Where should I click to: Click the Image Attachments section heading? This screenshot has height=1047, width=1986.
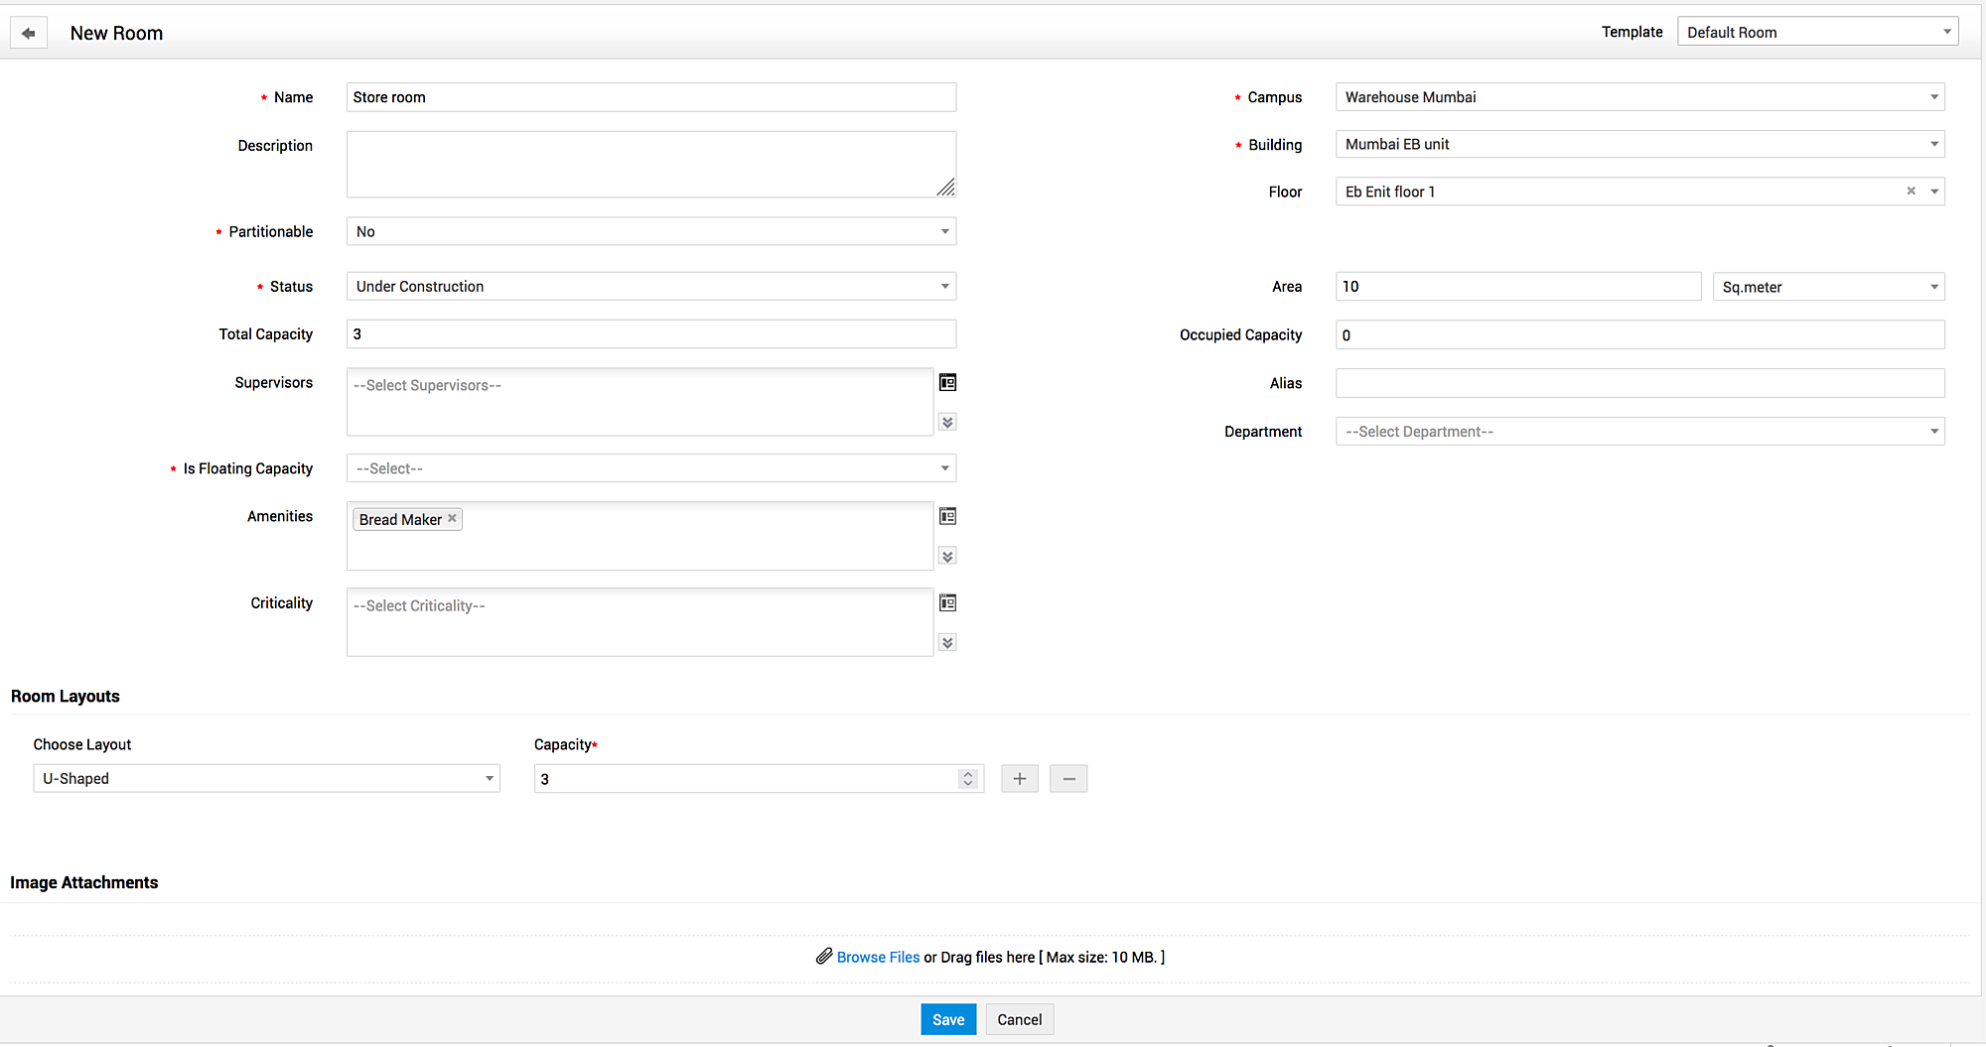[x=84, y=883]
